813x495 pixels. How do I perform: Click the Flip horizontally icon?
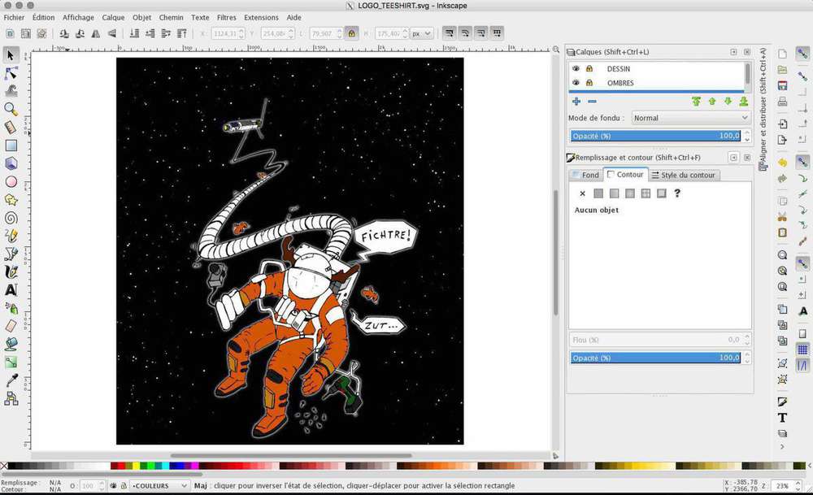(x=96, y=33)
